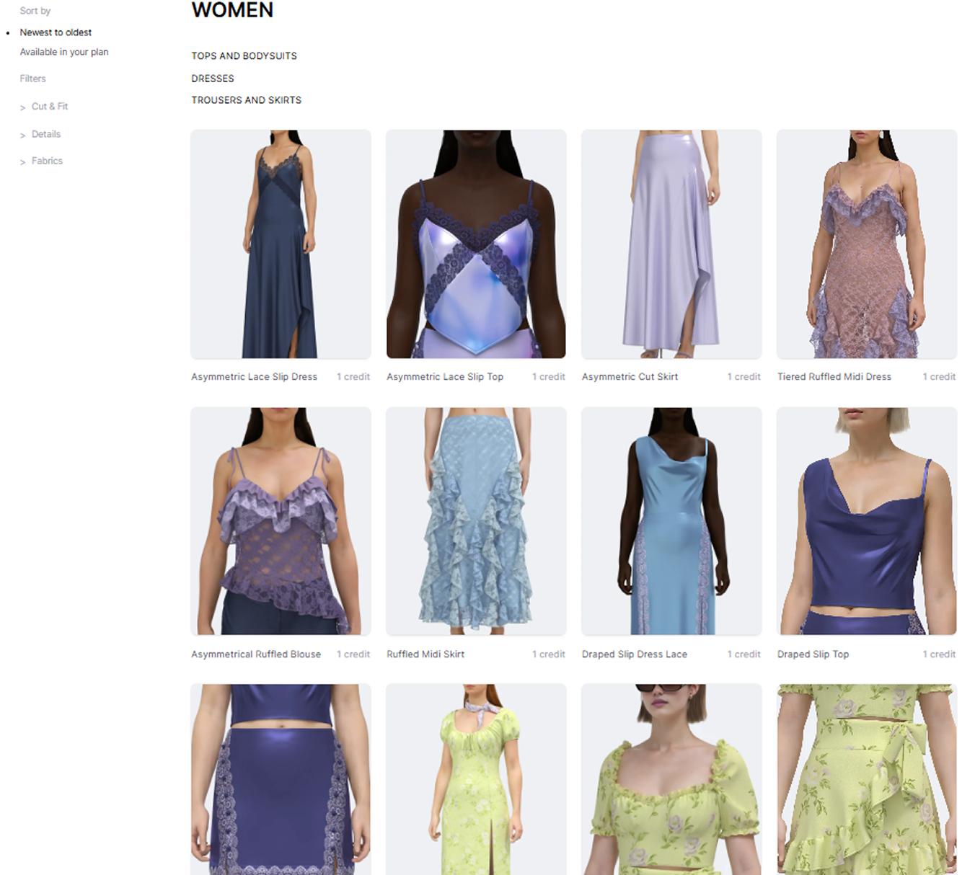Open the purple lace-trim mini skirt thumbnail
This screenshot has width=975, height=875.
coord(281,780)
